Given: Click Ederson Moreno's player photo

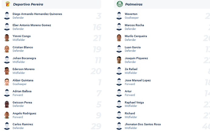Looking at the screenshot, I should tap(7, 71).
